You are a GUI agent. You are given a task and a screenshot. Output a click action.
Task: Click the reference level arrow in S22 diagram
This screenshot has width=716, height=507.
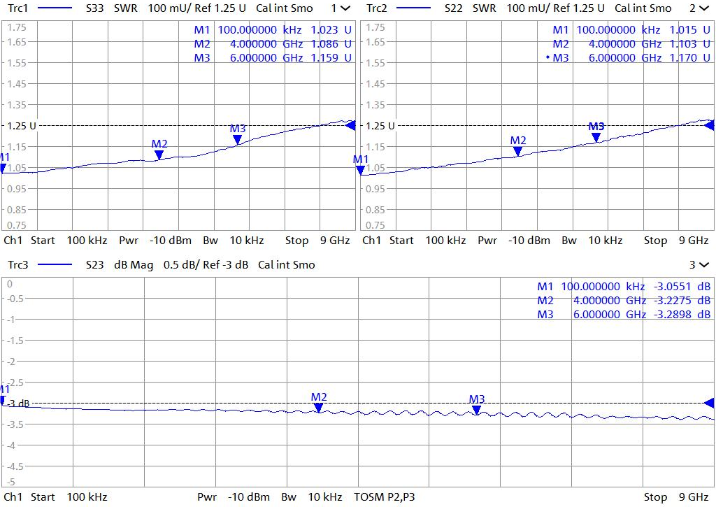[x=710, y=125]
